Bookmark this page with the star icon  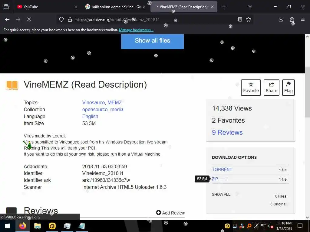pyautogui.click(x=249, y=20)
